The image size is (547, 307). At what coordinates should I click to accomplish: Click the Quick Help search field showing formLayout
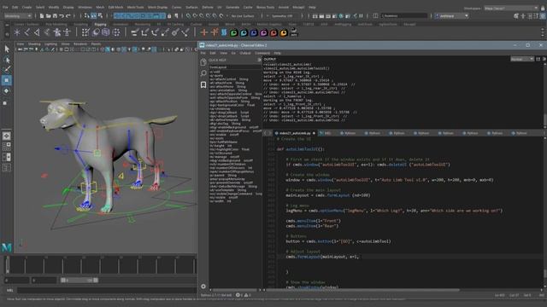coord(234,67)
